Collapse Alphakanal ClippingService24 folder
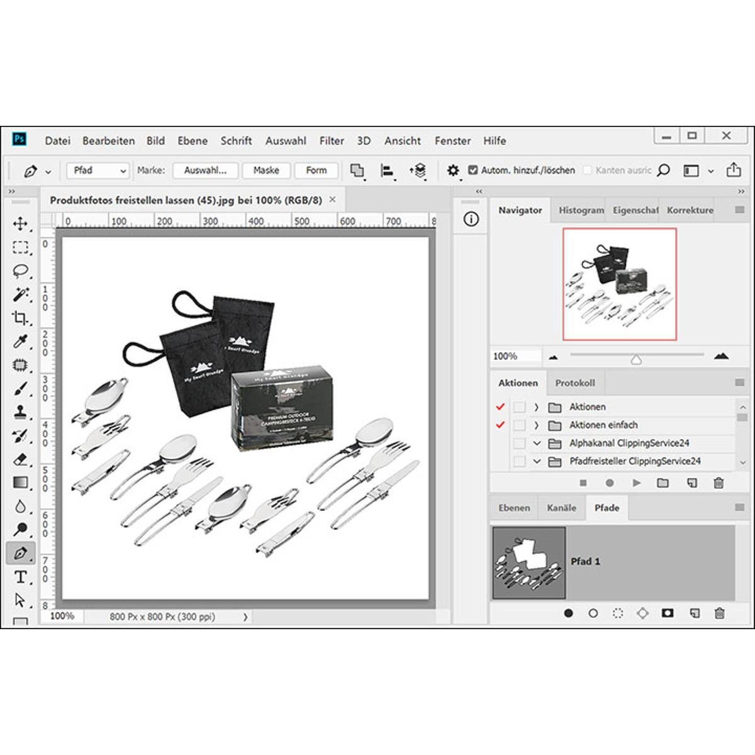 click(537, 444)
